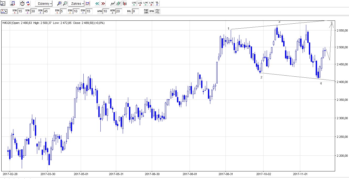The image size is (349, 179).
Task: Click the WIG20 quote header text
Action: point(53,23)
